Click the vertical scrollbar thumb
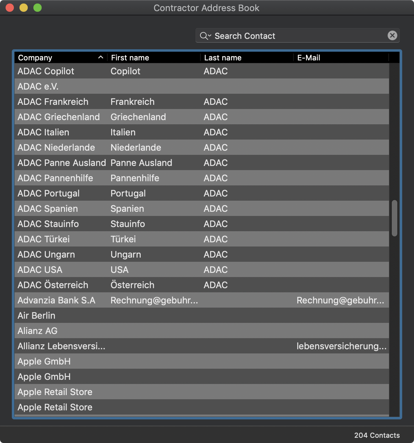Screen dimensions: 414x443 point(394,218)
